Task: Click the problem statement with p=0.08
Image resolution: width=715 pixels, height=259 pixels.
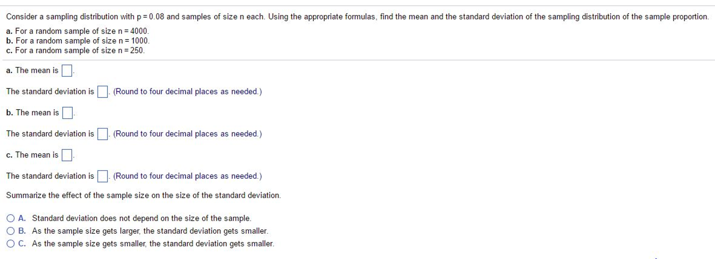Action: click(x=356, y=16)
